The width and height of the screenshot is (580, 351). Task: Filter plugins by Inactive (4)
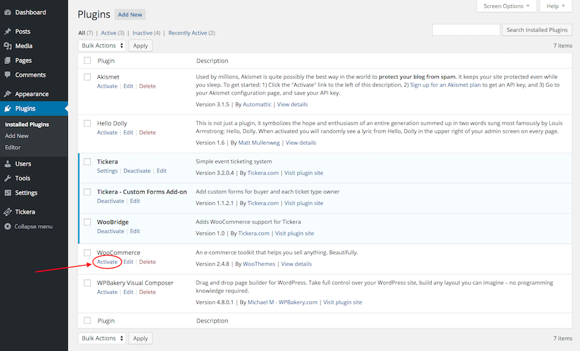pos(147,33)
